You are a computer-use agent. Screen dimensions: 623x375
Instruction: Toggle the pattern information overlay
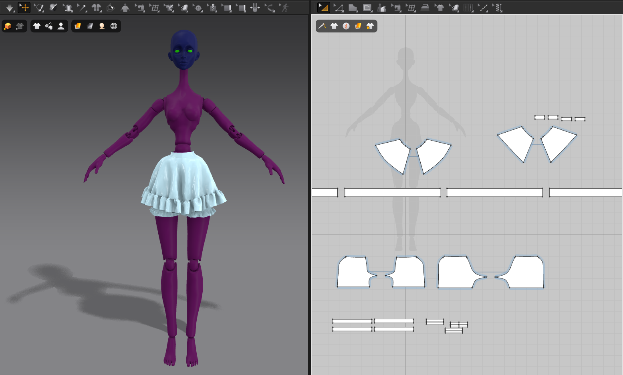(x=346, y=26)
